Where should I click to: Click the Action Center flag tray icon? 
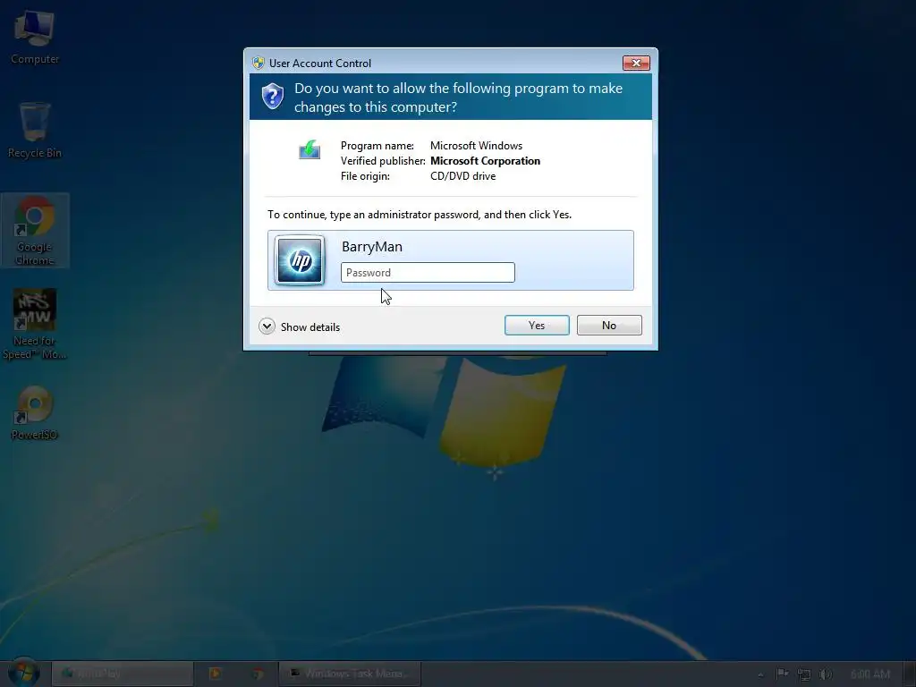782,674
